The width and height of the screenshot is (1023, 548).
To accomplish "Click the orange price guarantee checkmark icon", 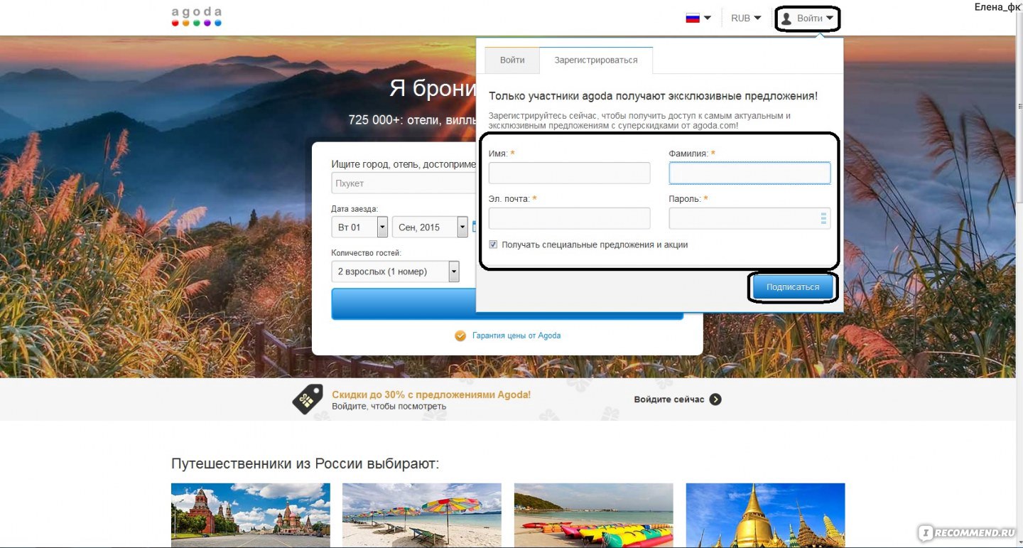I will [460, 335].
